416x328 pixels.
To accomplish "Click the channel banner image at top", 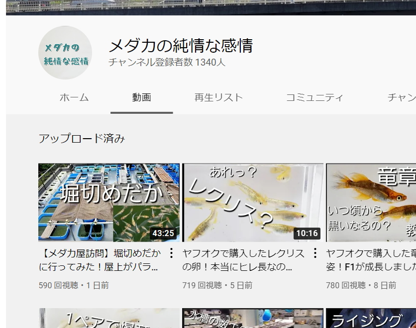I will [211, 7].
